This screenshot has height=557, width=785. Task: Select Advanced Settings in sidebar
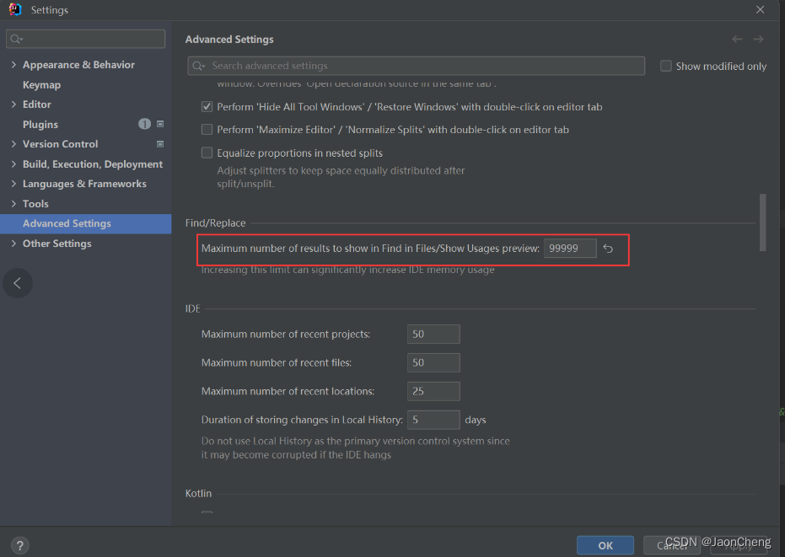86,223
